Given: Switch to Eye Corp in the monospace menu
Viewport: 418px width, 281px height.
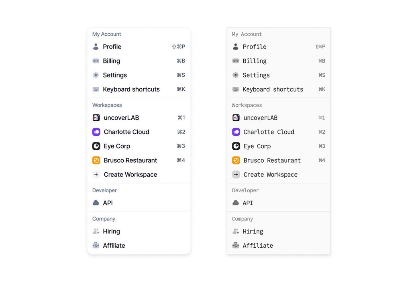Looking at the screenshot, I should (x=257, y=146).
